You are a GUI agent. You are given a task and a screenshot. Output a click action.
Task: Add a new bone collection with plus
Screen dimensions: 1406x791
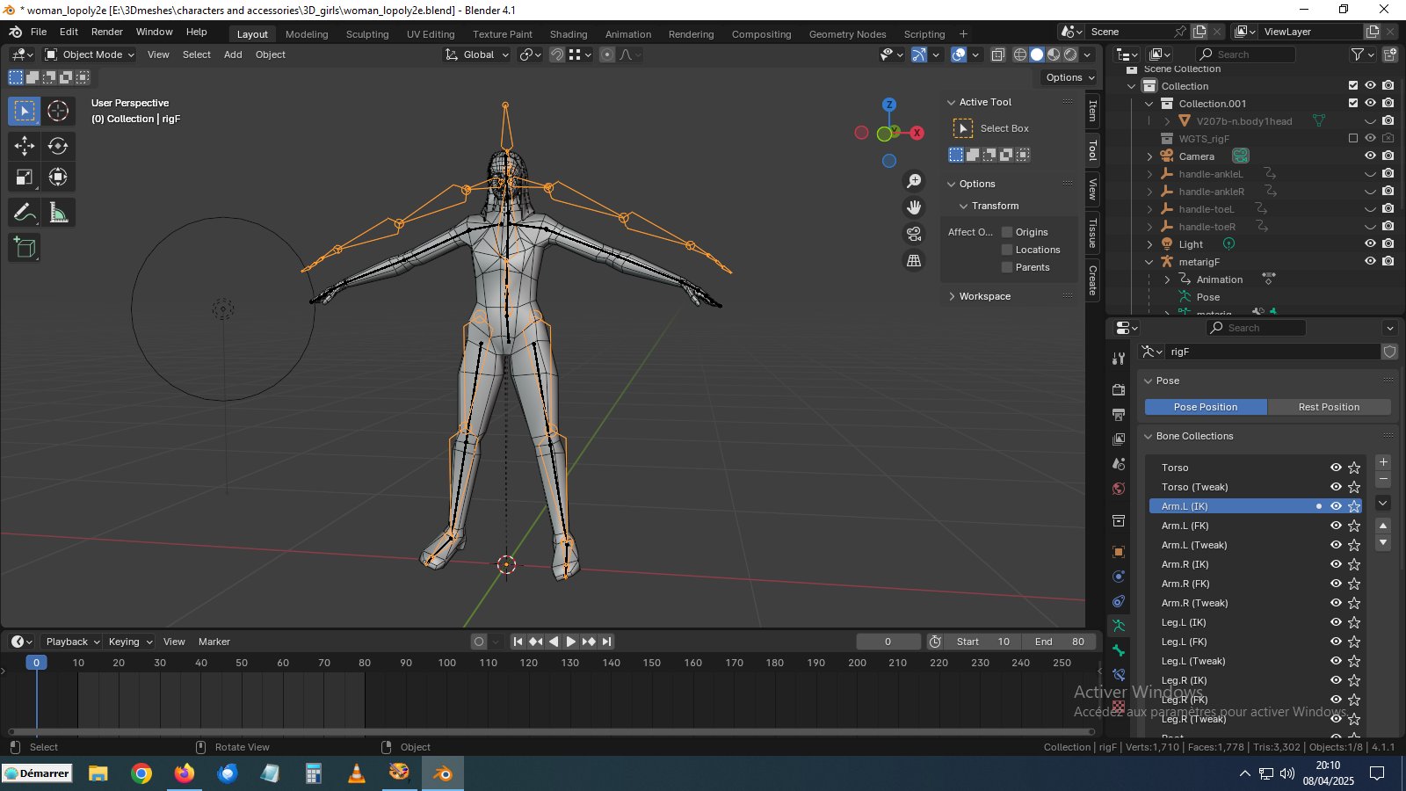(x=1383, y=462)
